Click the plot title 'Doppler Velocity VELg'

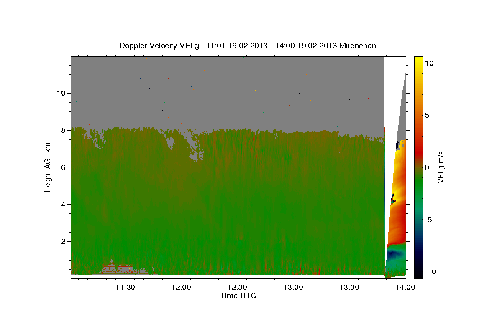point(159,46)
